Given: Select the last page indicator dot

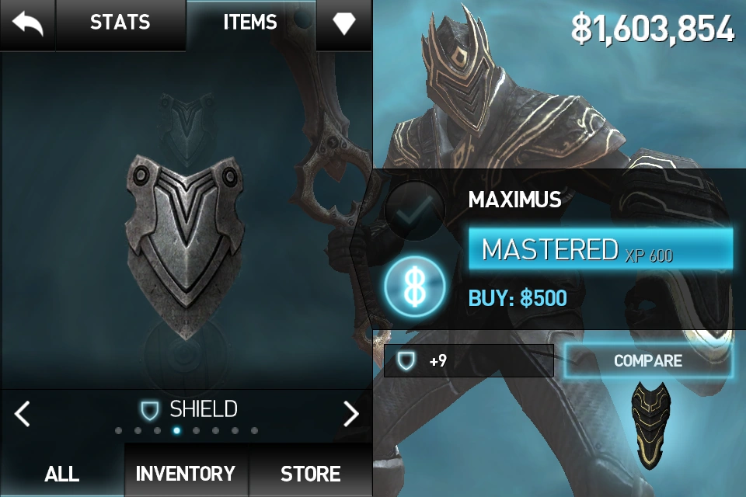Looking at the screenshot, I should click(255, 431).
